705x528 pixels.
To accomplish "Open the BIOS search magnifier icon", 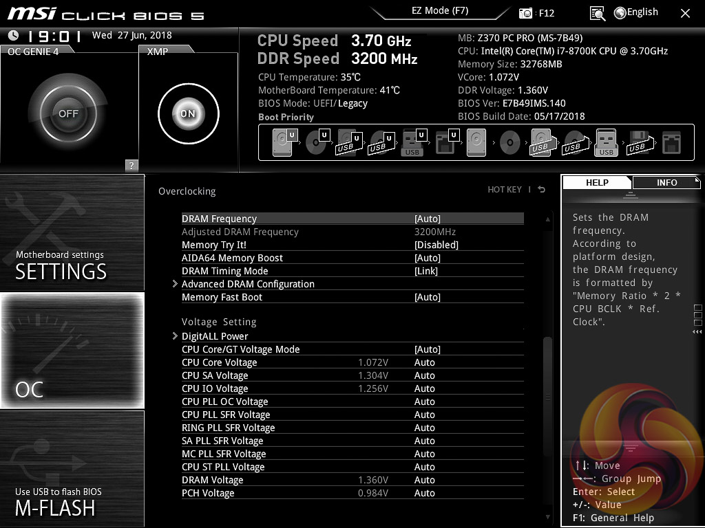I will point(597,14).
